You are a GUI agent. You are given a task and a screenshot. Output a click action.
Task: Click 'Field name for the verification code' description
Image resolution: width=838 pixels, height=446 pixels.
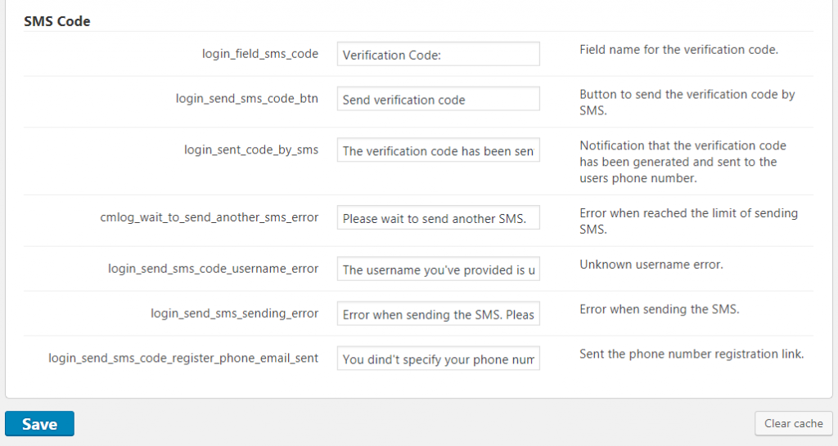coord(678,50)
